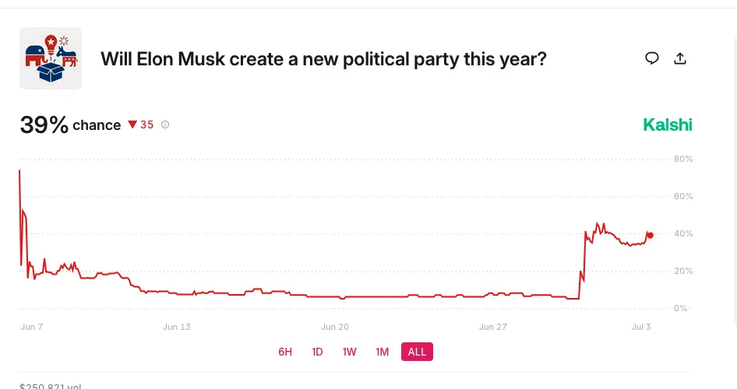The height and width of the screenshot is (389, 737).
Task: Click the Jun 13 axis label
Action: click(x=177, y=327)
